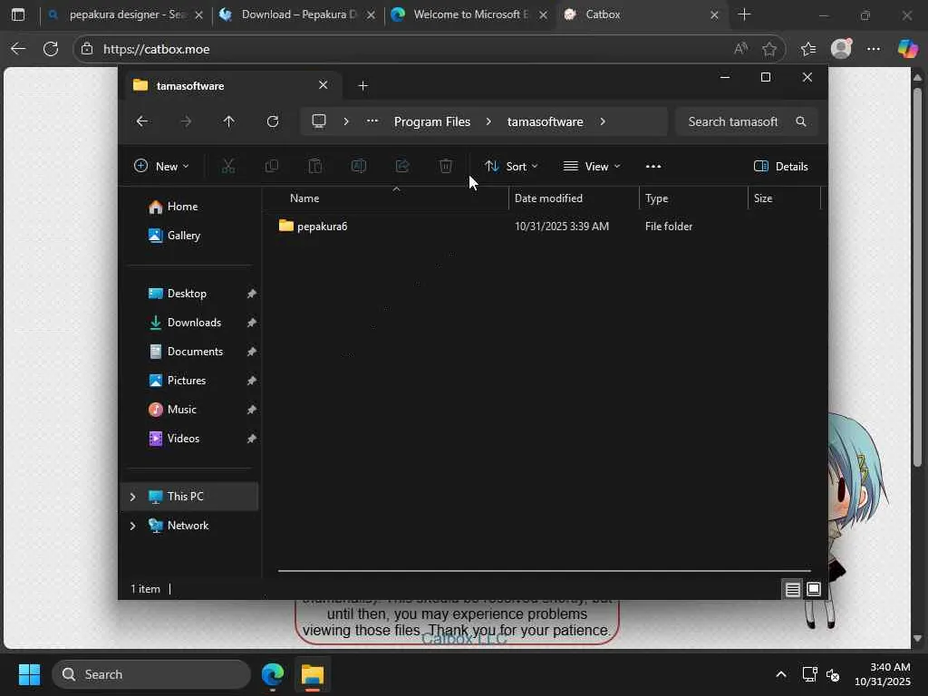Screen dimensions: 928x696
Task: Toggle the Details pane
Action: pyautogui.click(x=780, y=167)
